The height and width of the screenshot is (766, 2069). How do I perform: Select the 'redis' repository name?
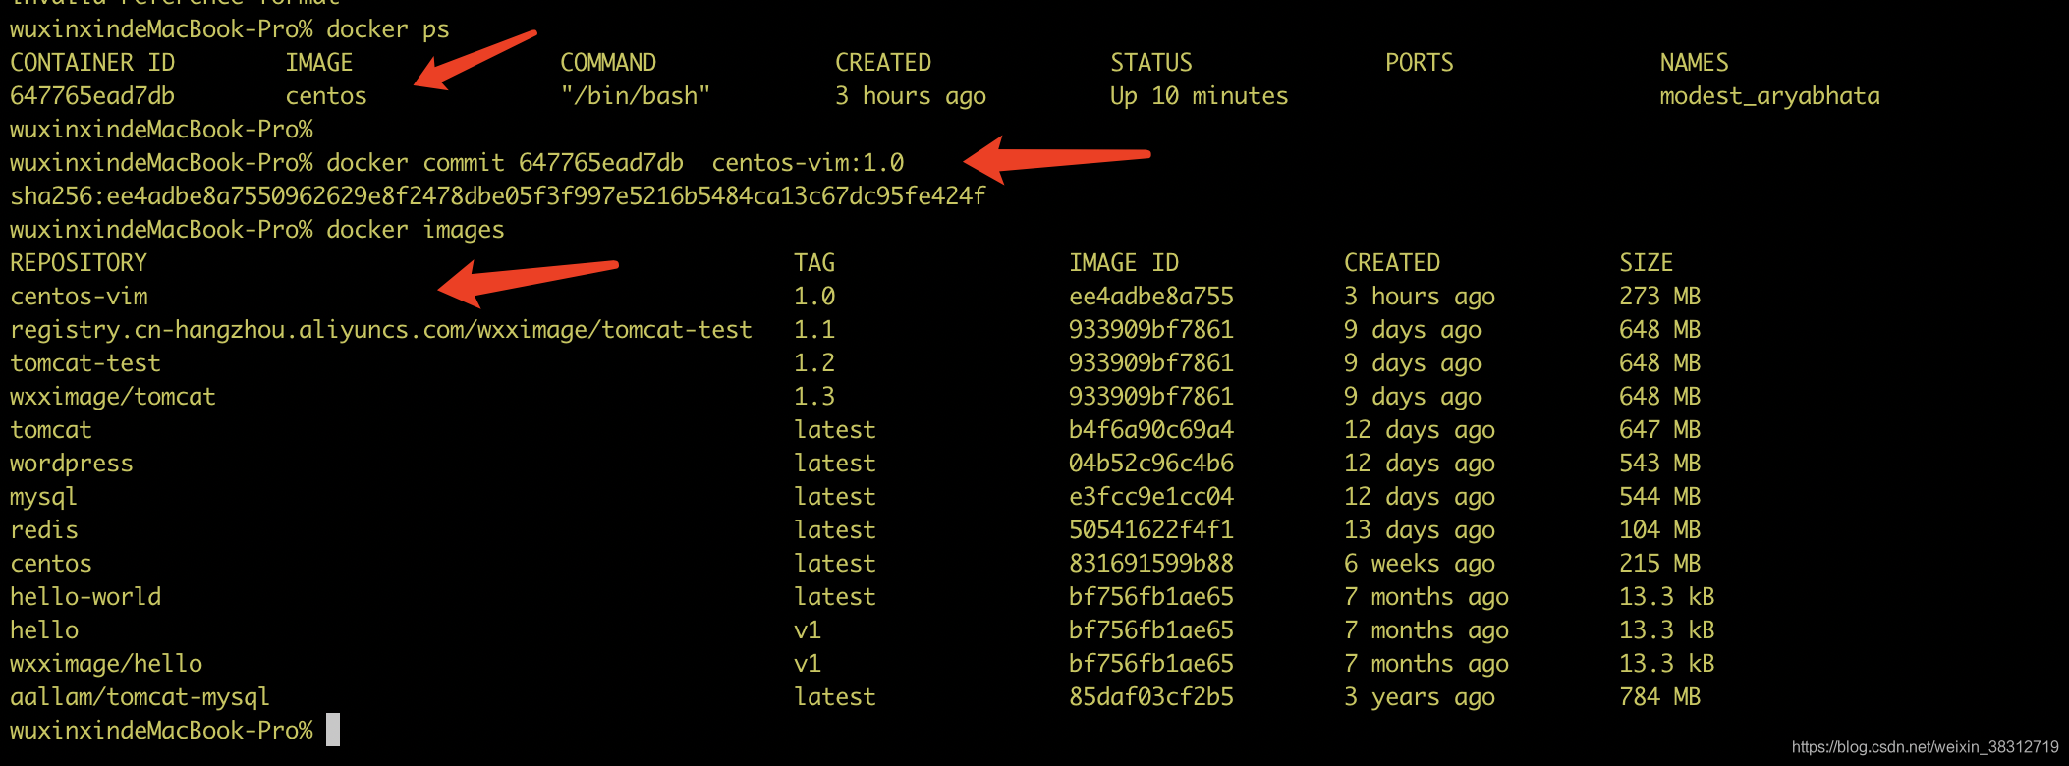(43, 530)
